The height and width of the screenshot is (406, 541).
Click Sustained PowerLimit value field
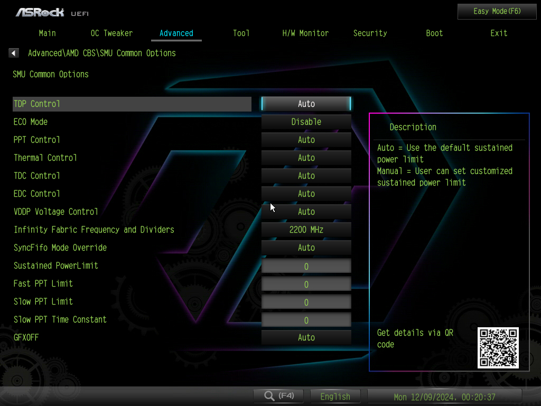pyautogui.click(x=306, y=266)
